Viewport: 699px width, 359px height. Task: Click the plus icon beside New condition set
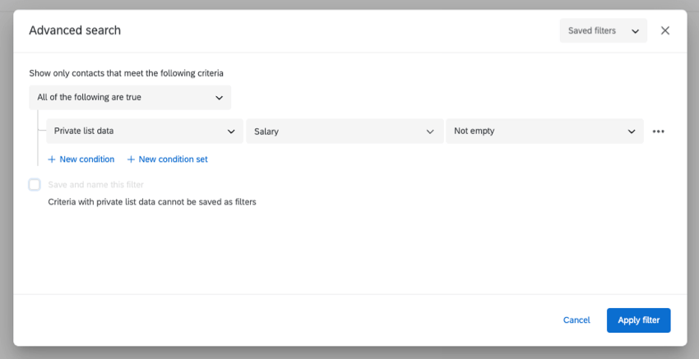(131, 159)
